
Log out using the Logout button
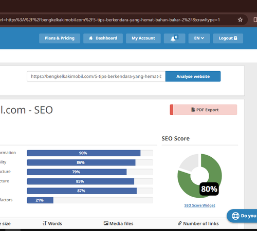pos(228,38)
